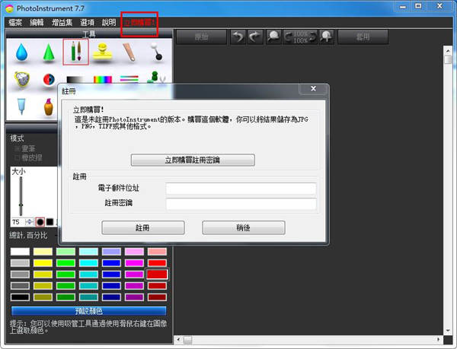457x349 pixels.
Task: Maximize the PhotoInstrument window
Action: [418, 6]
